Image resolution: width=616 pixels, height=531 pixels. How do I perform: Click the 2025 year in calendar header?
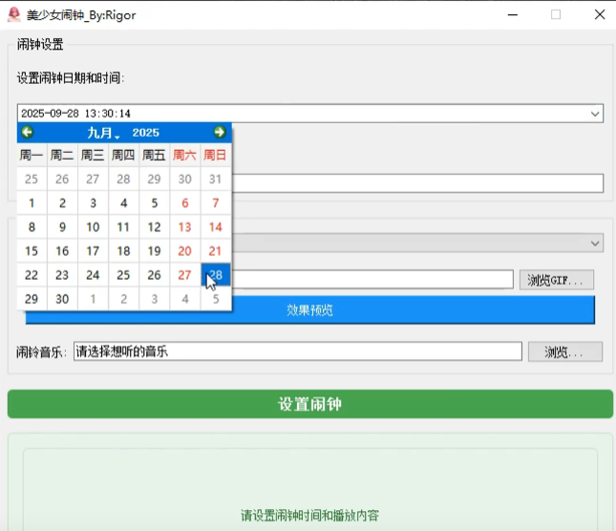(x=145, y=133)
